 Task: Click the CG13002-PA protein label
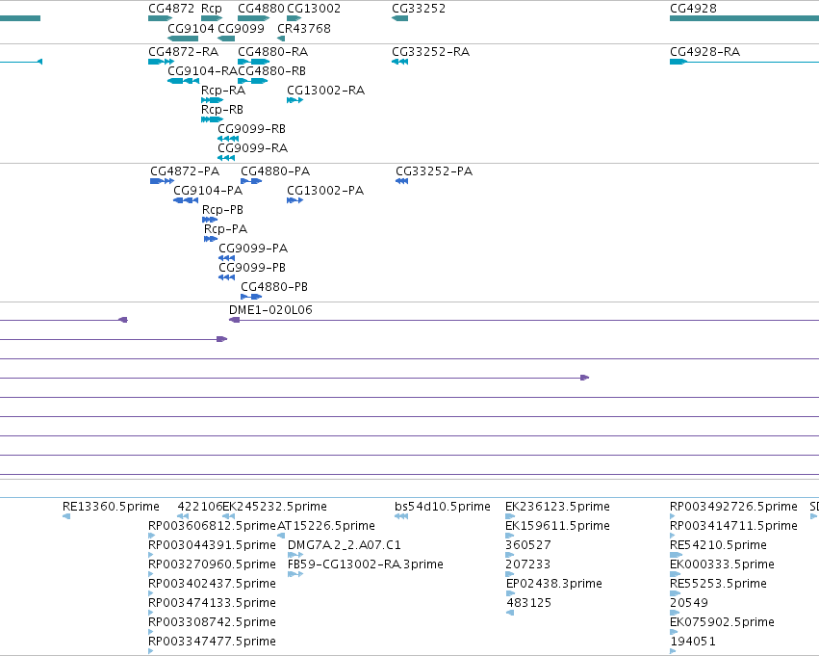pos(325,191)
